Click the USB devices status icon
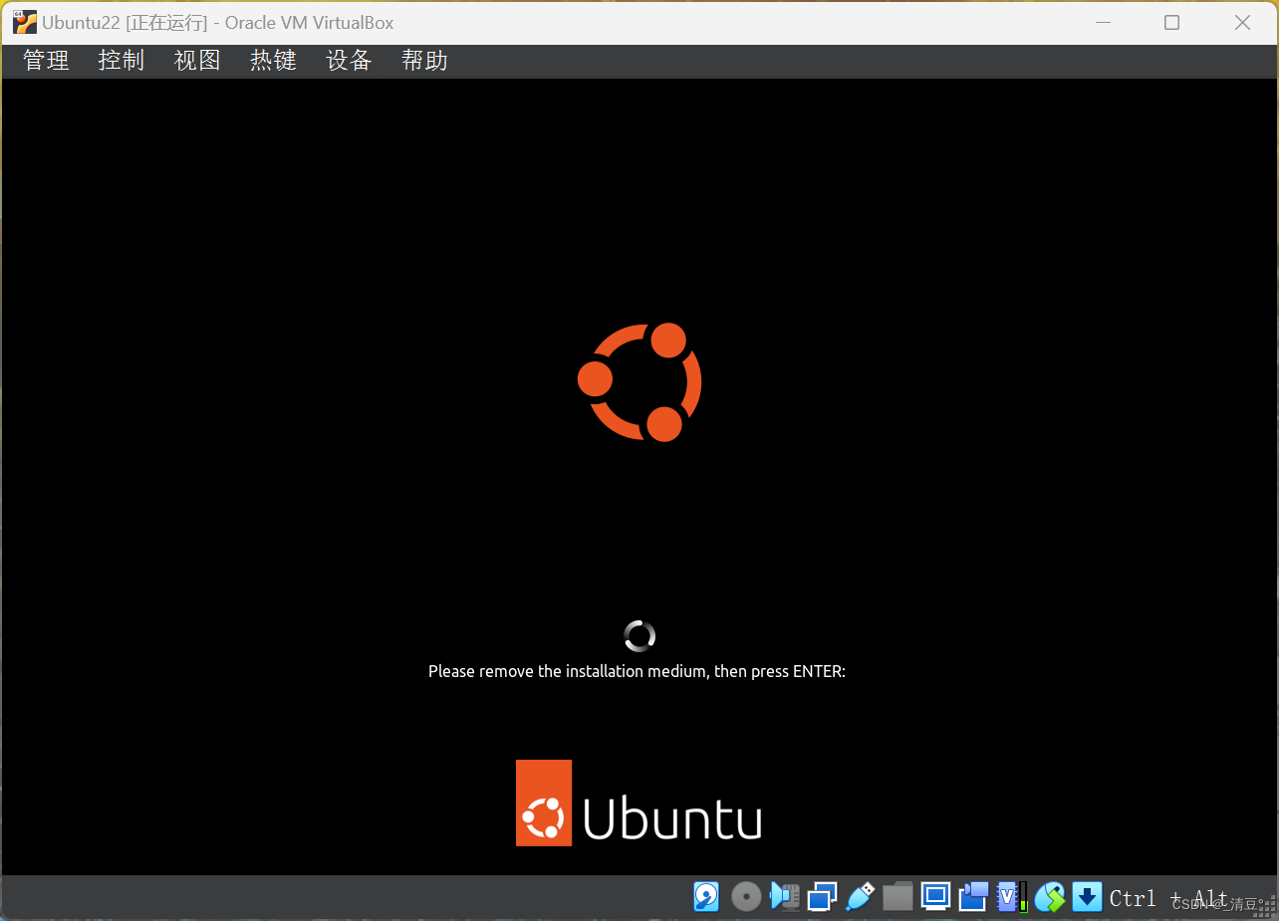Screen dimensions: 1279x921 coord(860,897)
